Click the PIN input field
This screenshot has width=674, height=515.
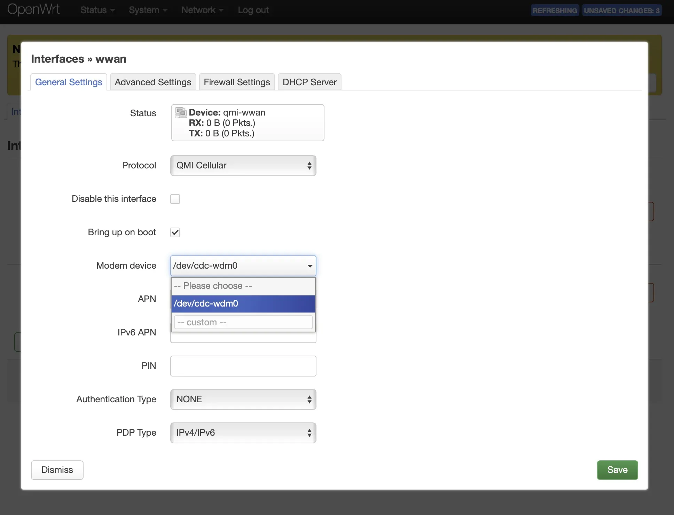point(243,366)
